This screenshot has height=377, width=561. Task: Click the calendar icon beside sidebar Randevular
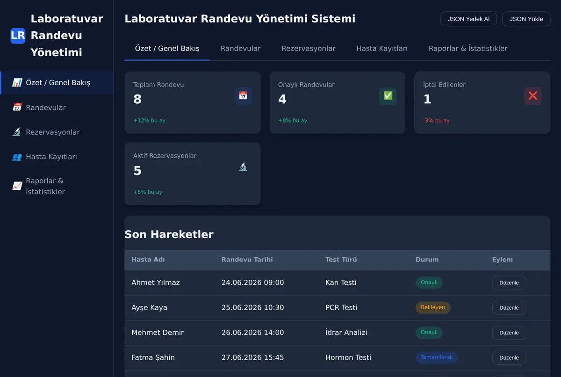pyautogui.click(x=17, y=108)
